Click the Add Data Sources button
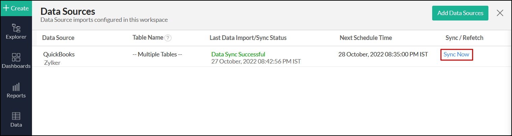 pyautogui.click(x=460, y=13)
